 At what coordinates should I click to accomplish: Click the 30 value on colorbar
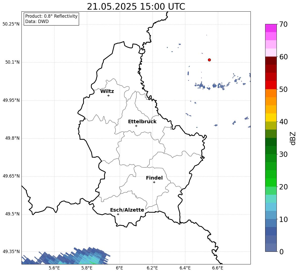point(283,154)
